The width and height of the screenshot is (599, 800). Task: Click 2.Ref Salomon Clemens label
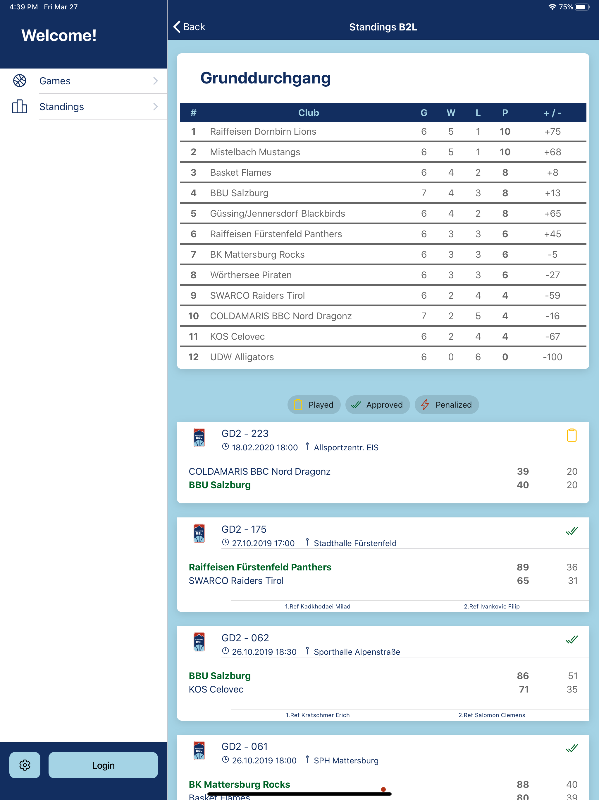pyautogui.click(x=492, y=715)
